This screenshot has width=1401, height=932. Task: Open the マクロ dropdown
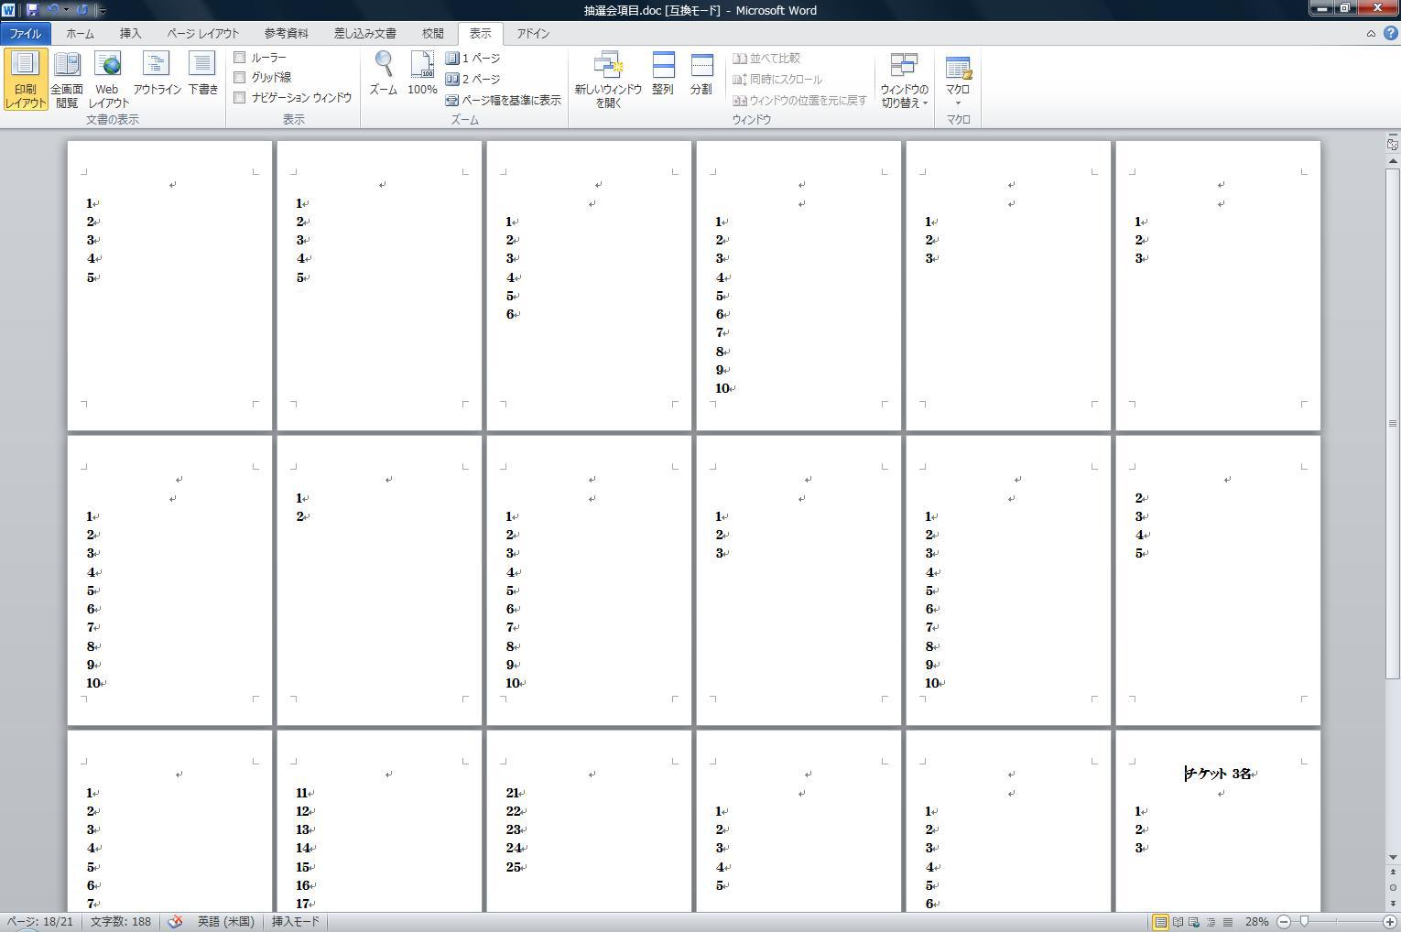point(958,80)
